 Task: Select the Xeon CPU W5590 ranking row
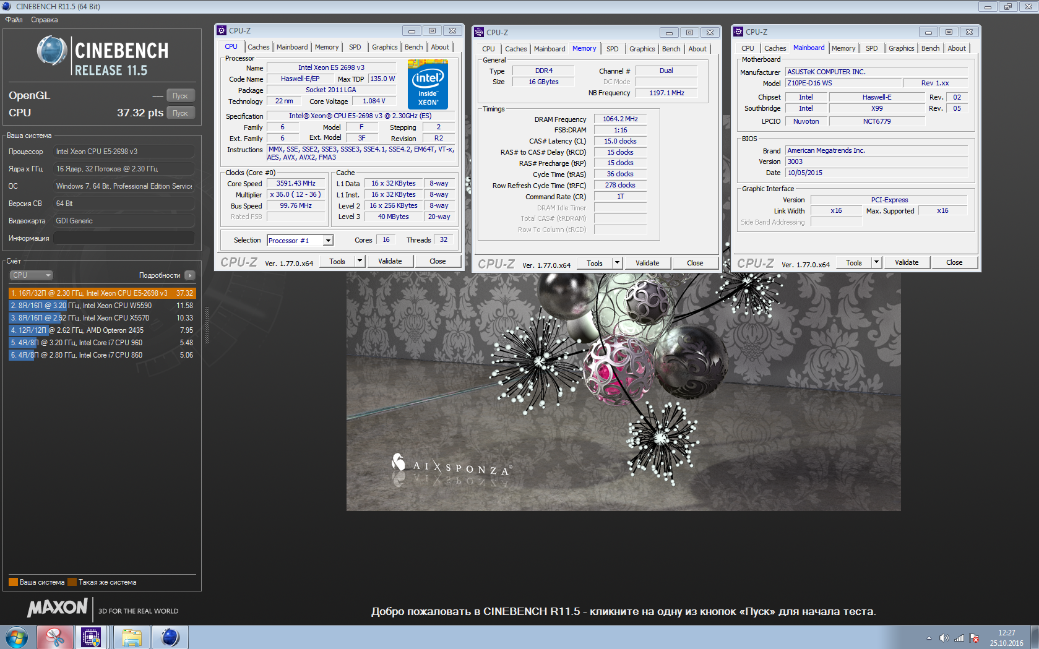pos(102,306)
